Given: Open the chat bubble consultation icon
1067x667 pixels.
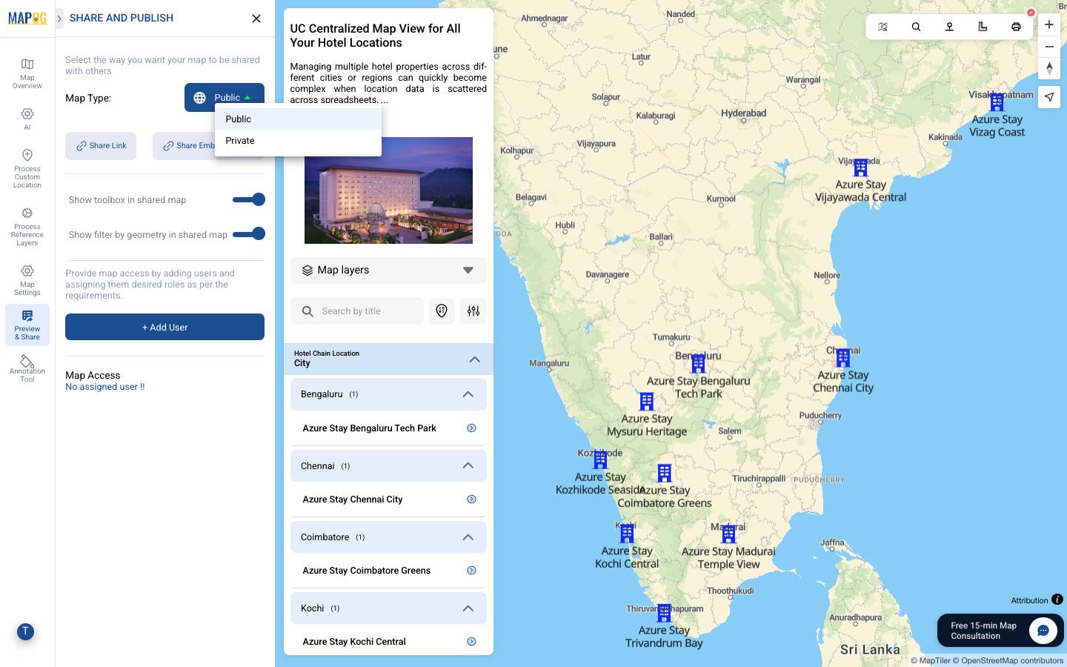Looking at the screenshot, I should click(1043, 631).
